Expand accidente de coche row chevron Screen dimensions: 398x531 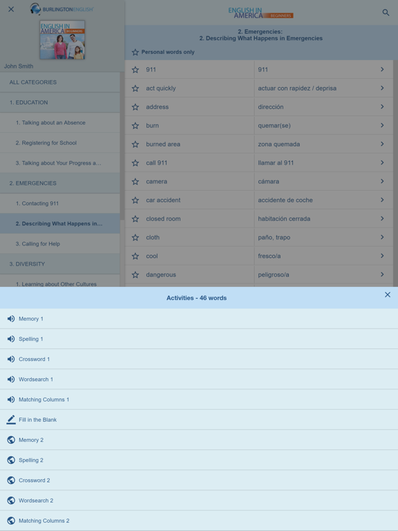[382, 200]
